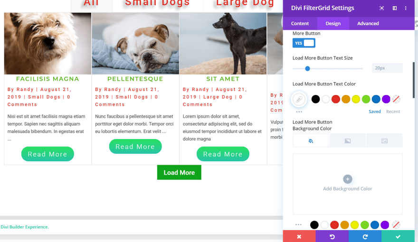Open the Advanced tab
Screen dimensions: 418x242
tap(368, 23)
